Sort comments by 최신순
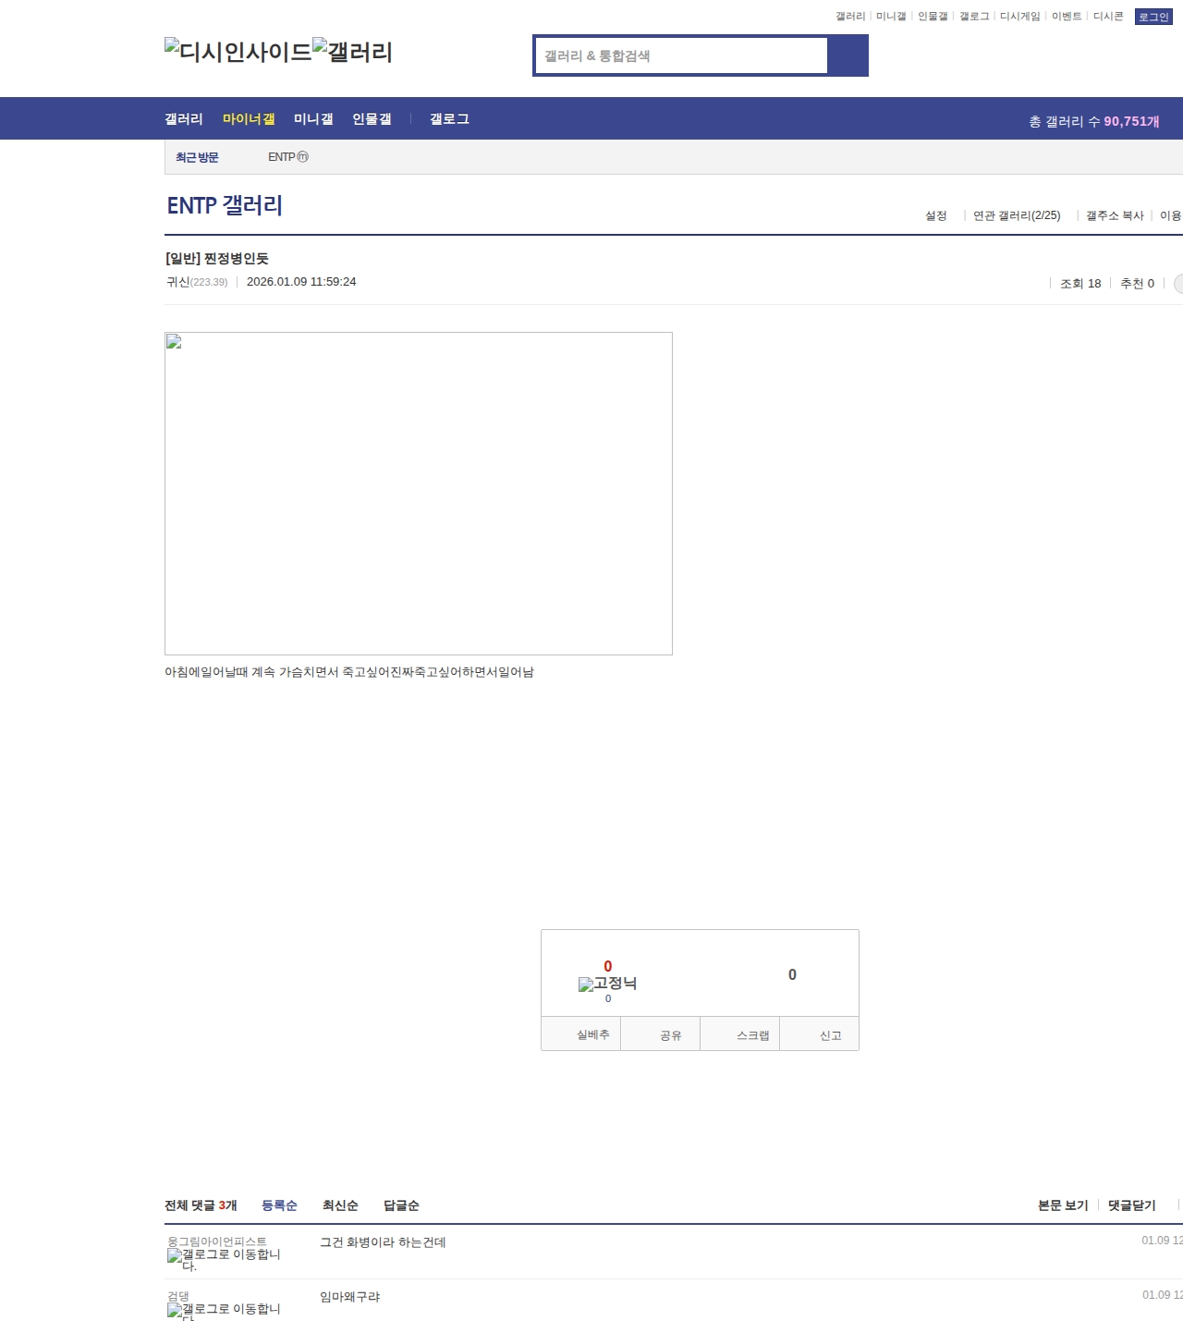This screenshot has height=1321, width=1183. tap(340, 1205)
